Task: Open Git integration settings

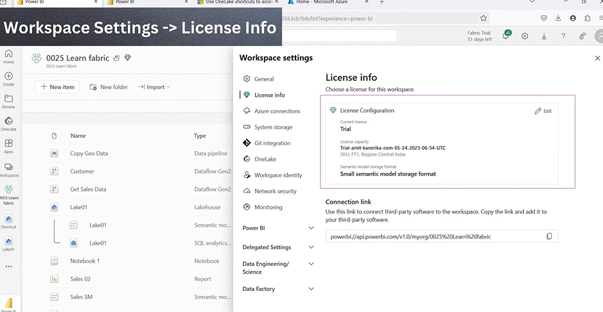Action: (267, 143)
